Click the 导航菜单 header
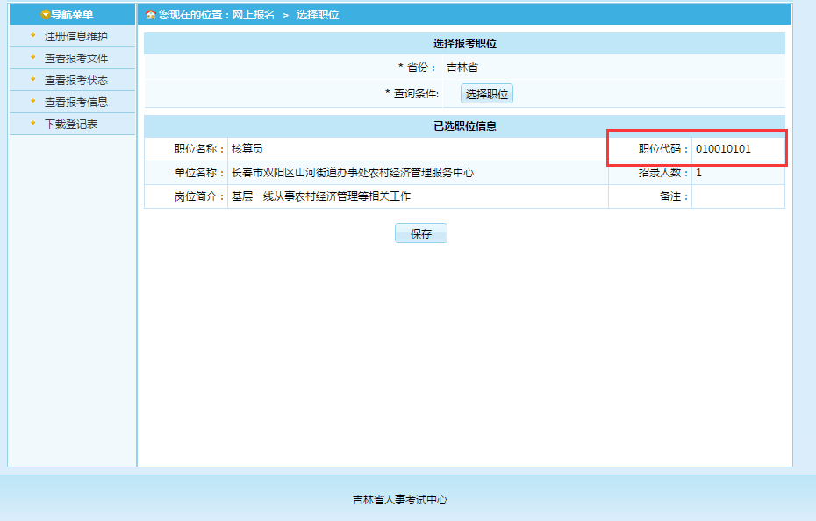 tap(72, 15)
